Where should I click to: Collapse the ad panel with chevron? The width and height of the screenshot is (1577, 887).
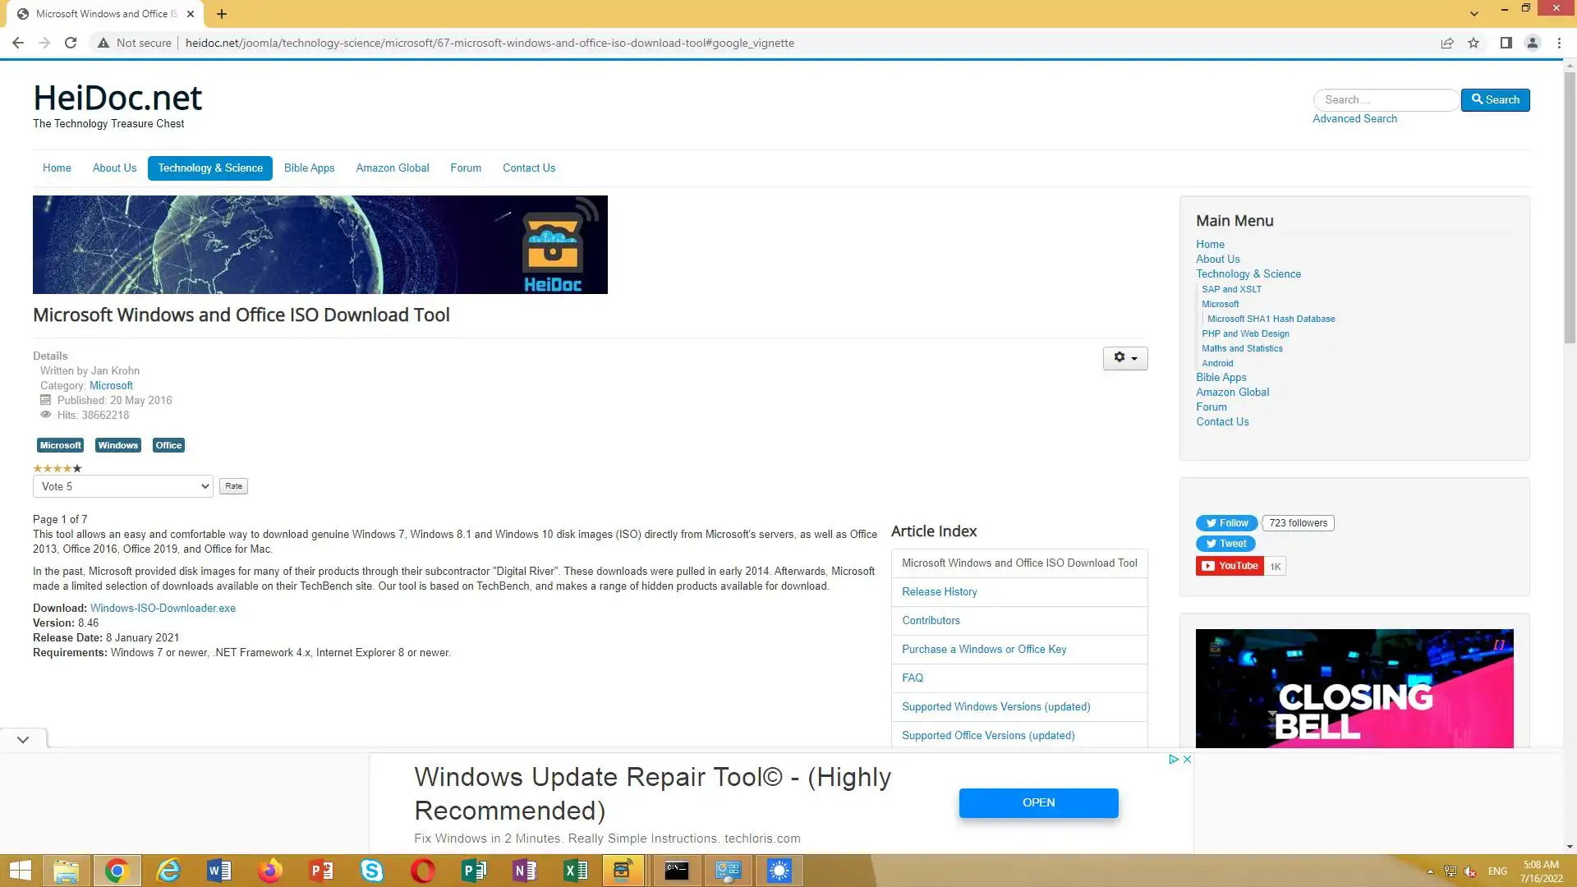coord(23,739)
